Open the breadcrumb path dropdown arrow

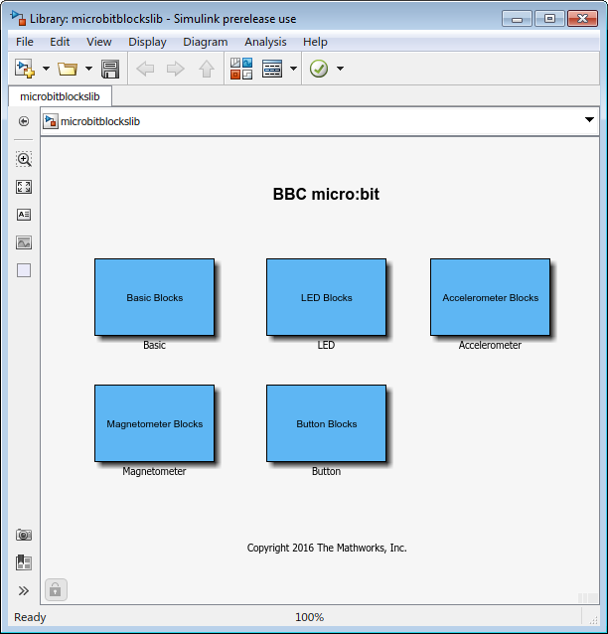[x=589, y=121]
